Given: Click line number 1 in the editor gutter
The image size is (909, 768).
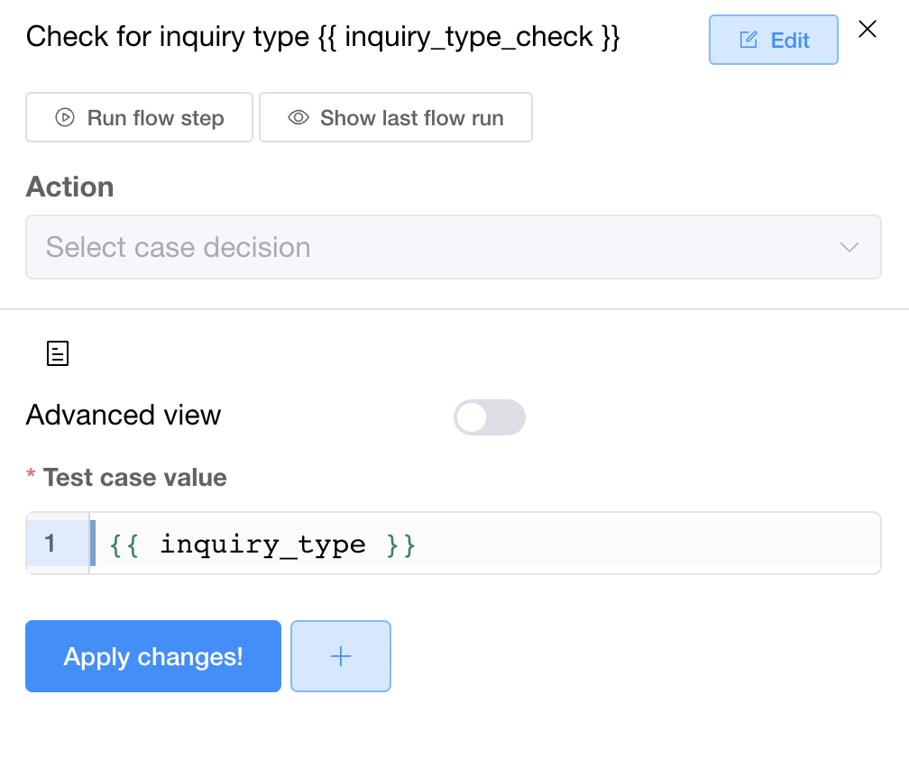Looking at the screenshot, I should [50, 544].
